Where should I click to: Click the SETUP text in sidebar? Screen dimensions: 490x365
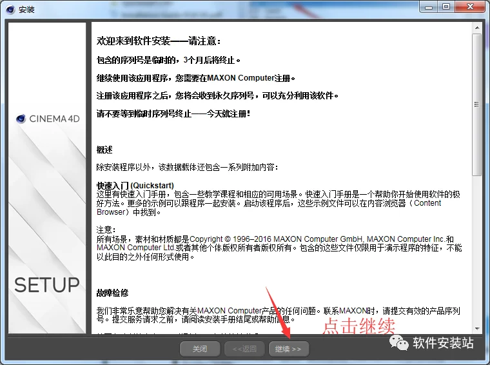47,284
